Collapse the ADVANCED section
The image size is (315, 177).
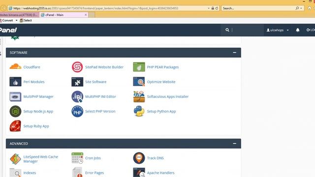coord(234,144)
